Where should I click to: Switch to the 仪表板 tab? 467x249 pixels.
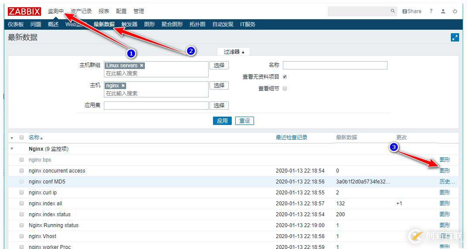click(x=16, y=24)
